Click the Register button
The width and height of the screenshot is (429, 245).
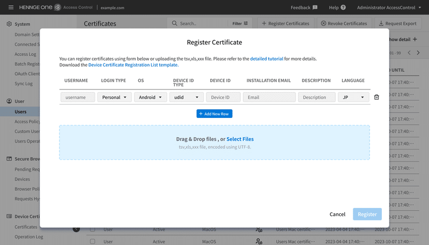coord(367,214)
